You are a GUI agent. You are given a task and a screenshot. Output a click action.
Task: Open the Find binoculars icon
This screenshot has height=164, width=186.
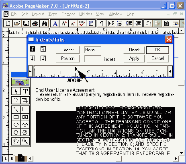click(x=44, y=23)
